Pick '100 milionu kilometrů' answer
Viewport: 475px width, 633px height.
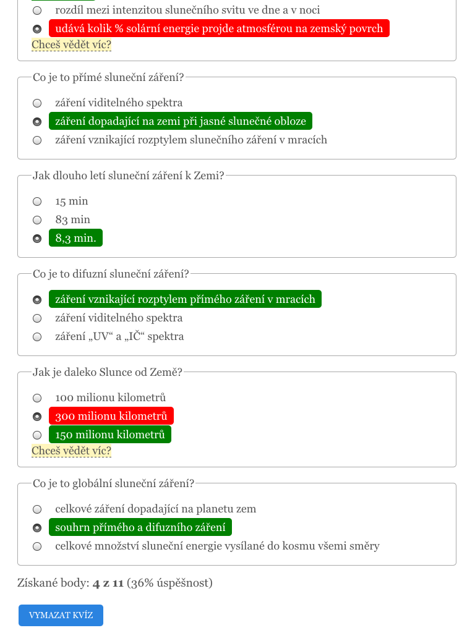click(37, 398)
